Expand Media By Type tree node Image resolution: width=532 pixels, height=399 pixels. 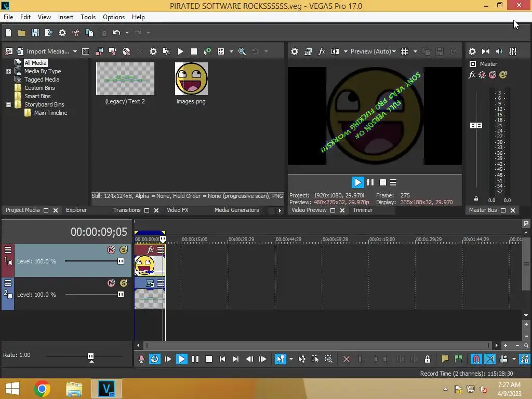pyautogui.click(x=8, y=71)
